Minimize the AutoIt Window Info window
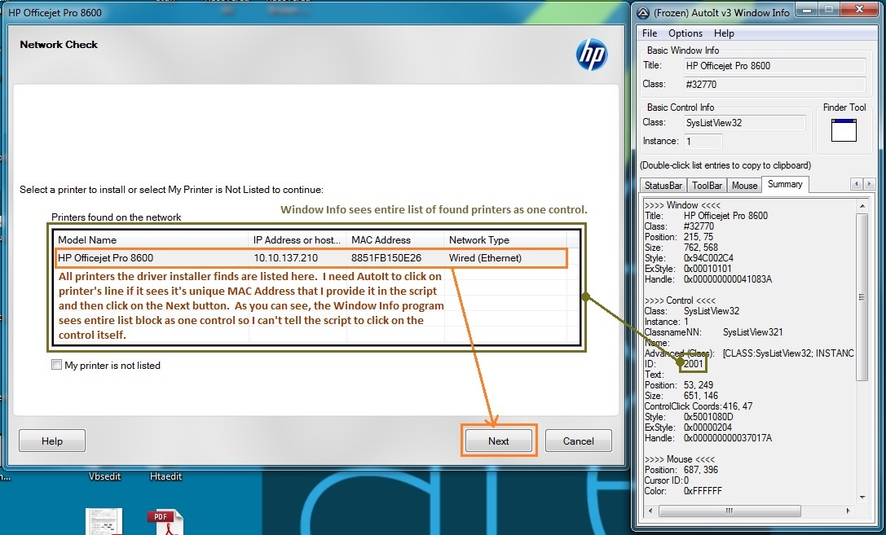Screen dimensions: 886x535 click(807, 10)
